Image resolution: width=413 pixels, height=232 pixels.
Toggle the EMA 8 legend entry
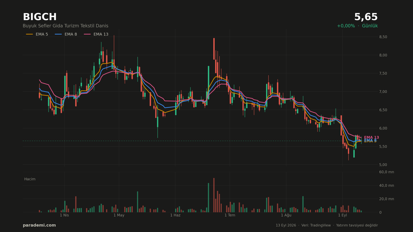[x=66, y=34]
